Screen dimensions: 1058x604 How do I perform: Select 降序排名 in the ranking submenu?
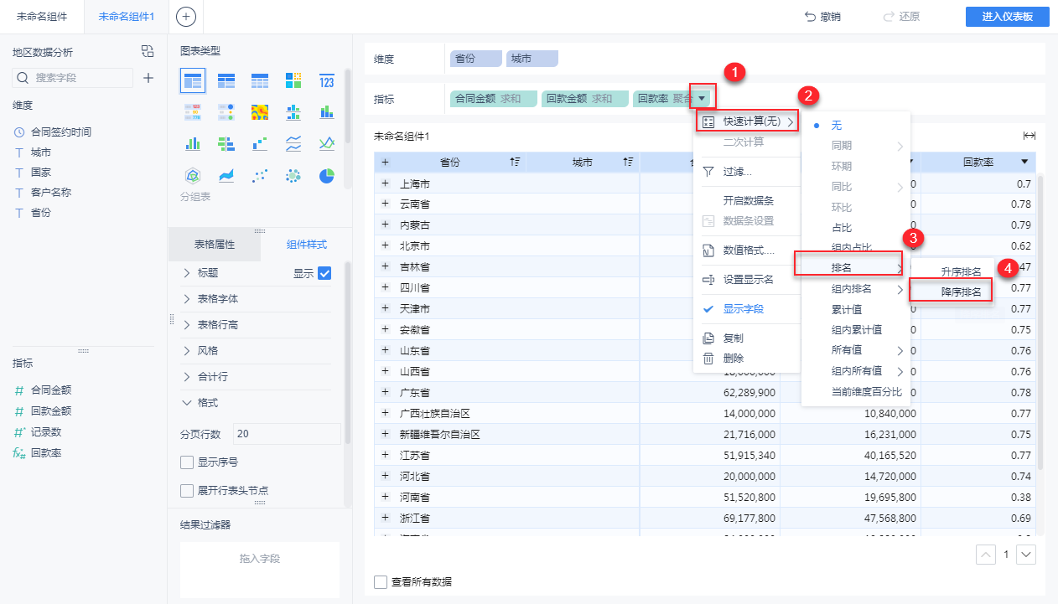click(952, 290)
